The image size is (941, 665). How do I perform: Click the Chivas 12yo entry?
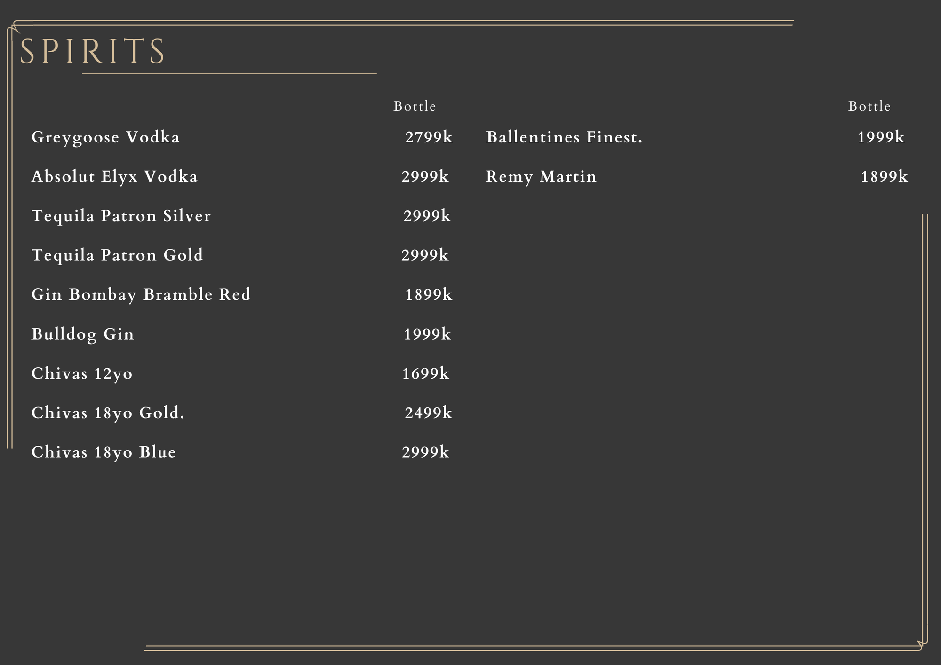click(82, 373)
